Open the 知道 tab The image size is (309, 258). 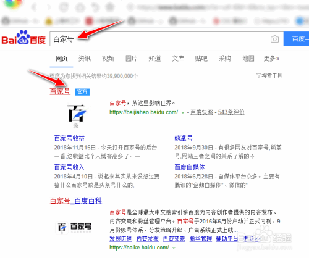154,59
